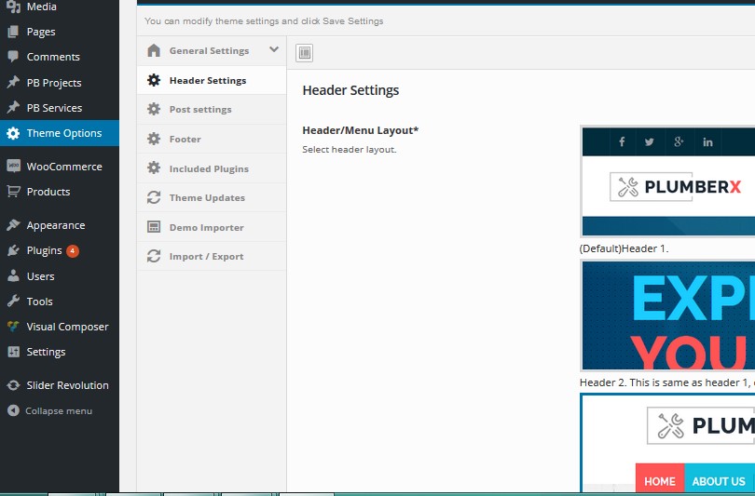The image size is (755, 496).
Task: Open Products menu item
Action: (x=60, y=192)
